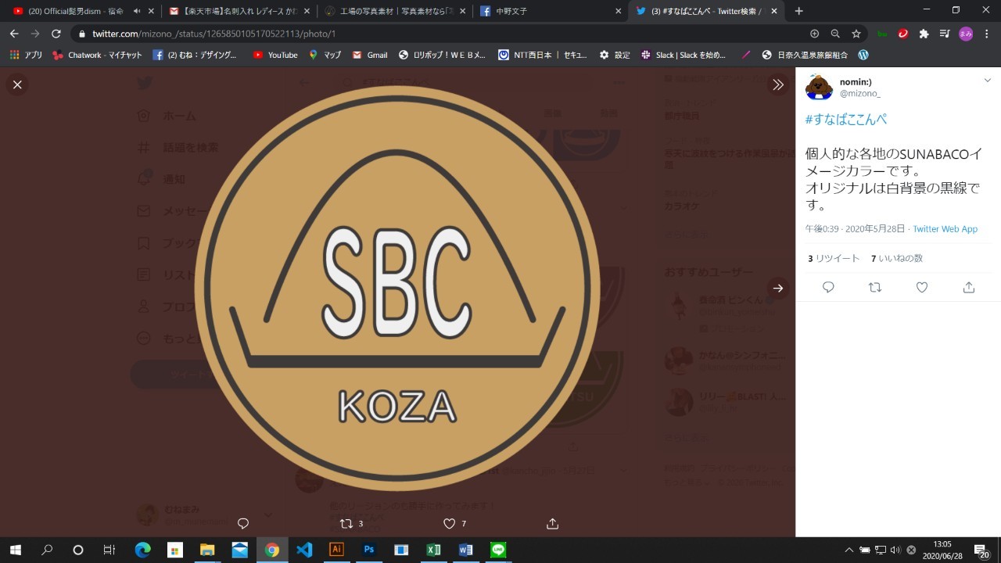Switch to 中野文子 Facebook tab
Image resolution: width=1001 pixels, height=563 pixels.
550,11
